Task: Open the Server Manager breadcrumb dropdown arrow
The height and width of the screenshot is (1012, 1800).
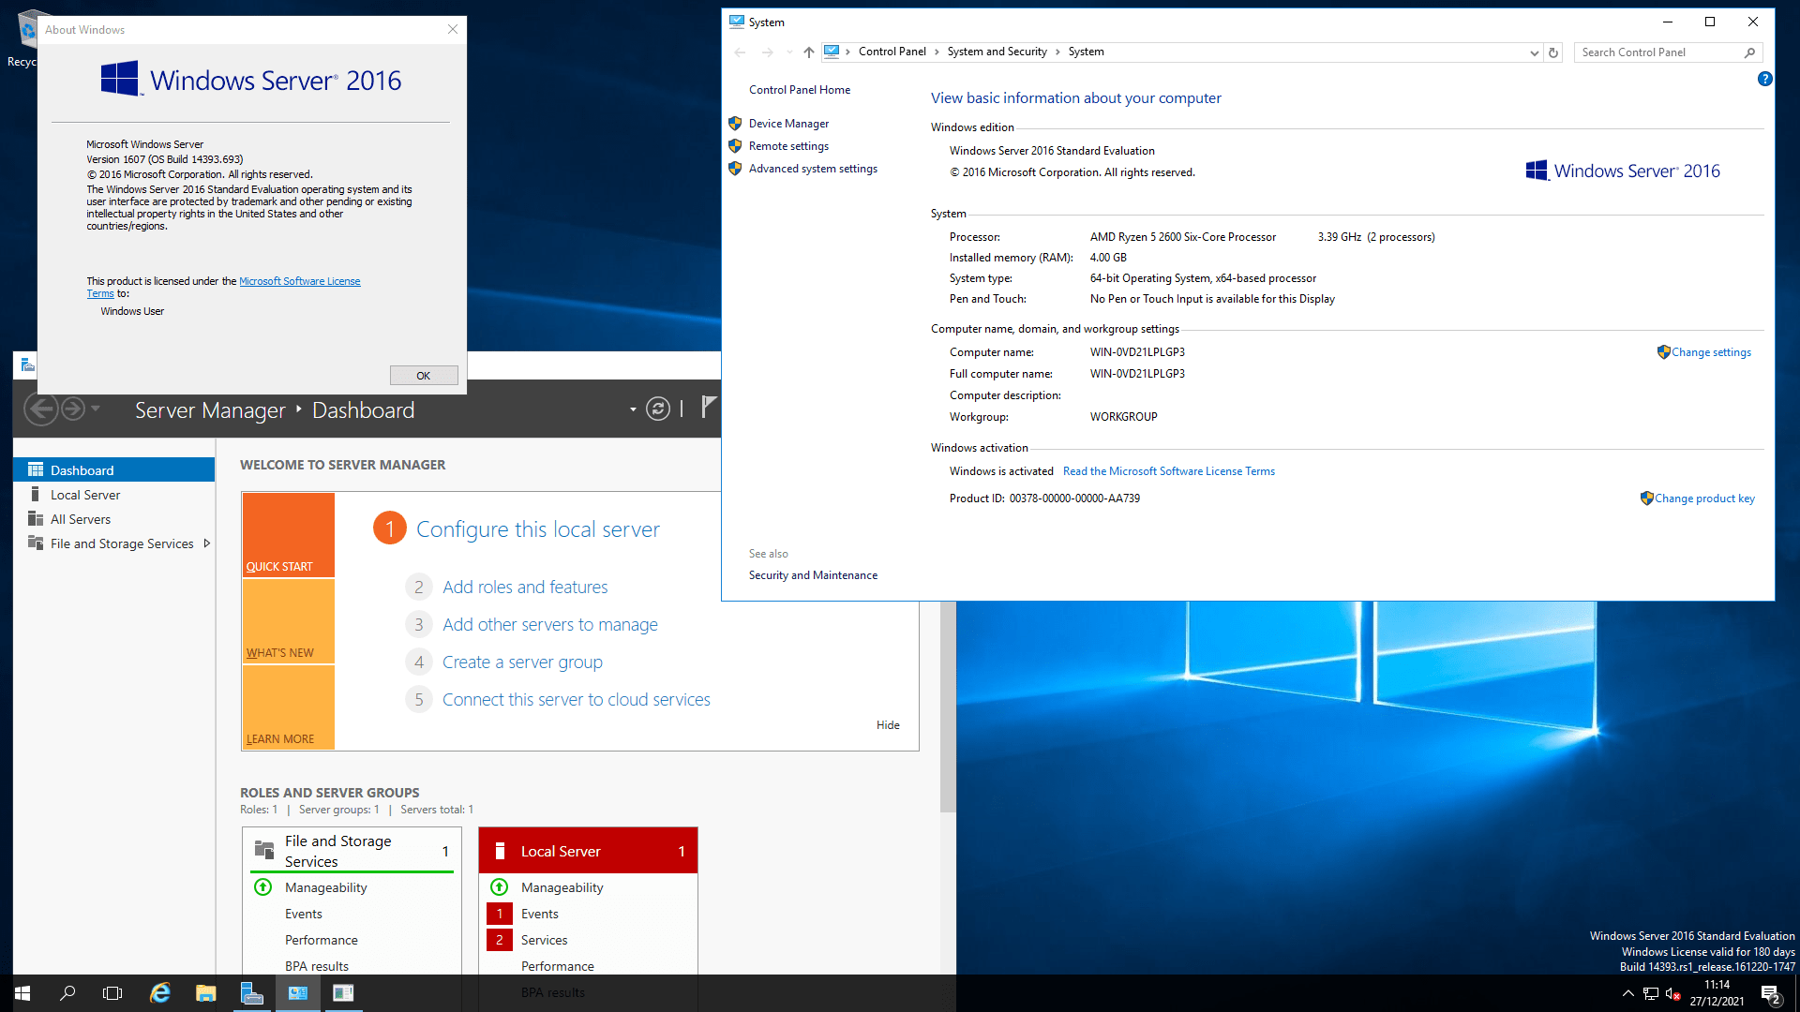Action: 633,409
